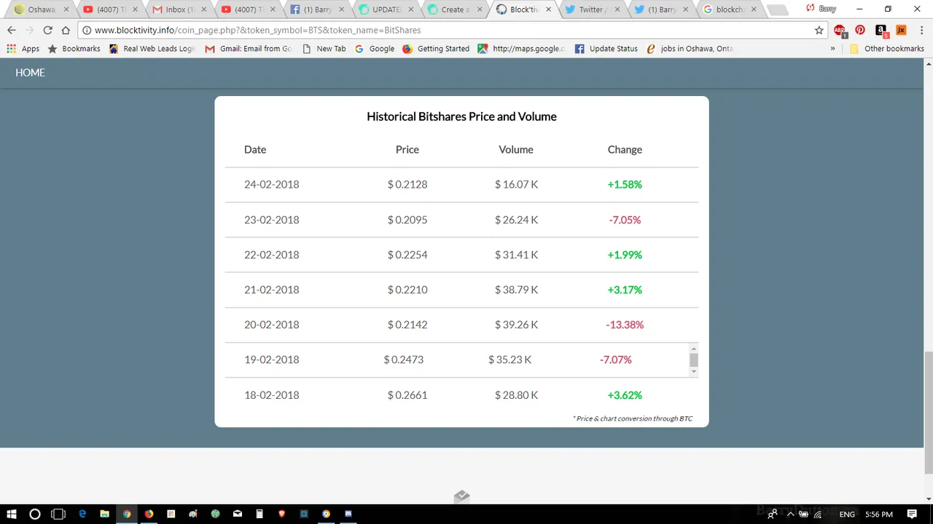This screenshot has width=933, height=524.
Task: Open the jobs in Oshawa bookmark
Action: [690, 49]
